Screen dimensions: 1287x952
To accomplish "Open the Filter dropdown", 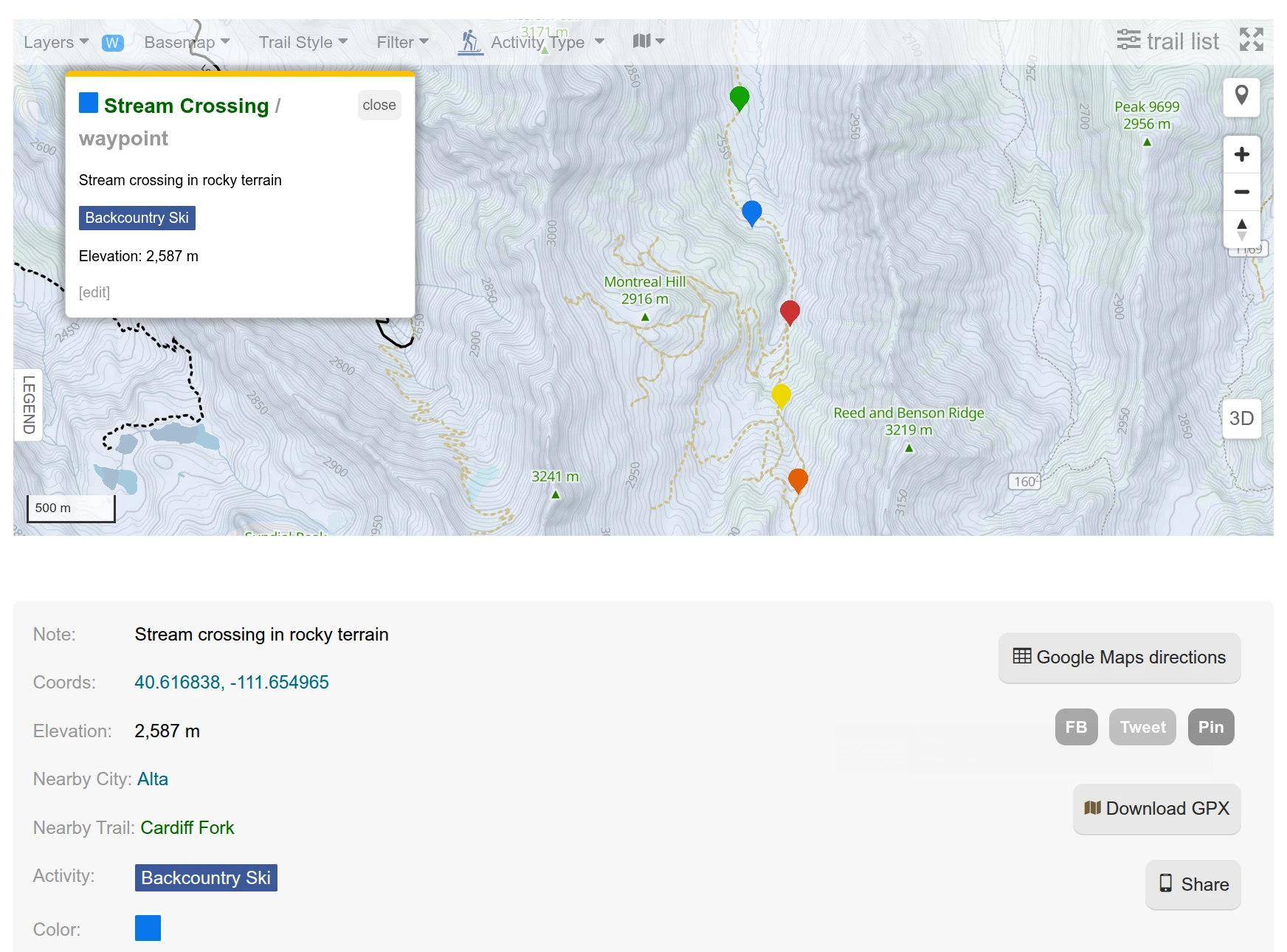I will 402,42.
